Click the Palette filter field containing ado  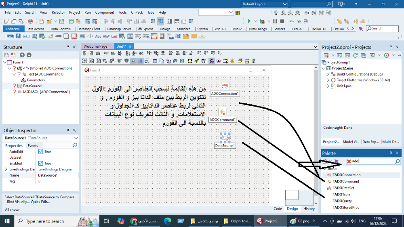point(372,161)
